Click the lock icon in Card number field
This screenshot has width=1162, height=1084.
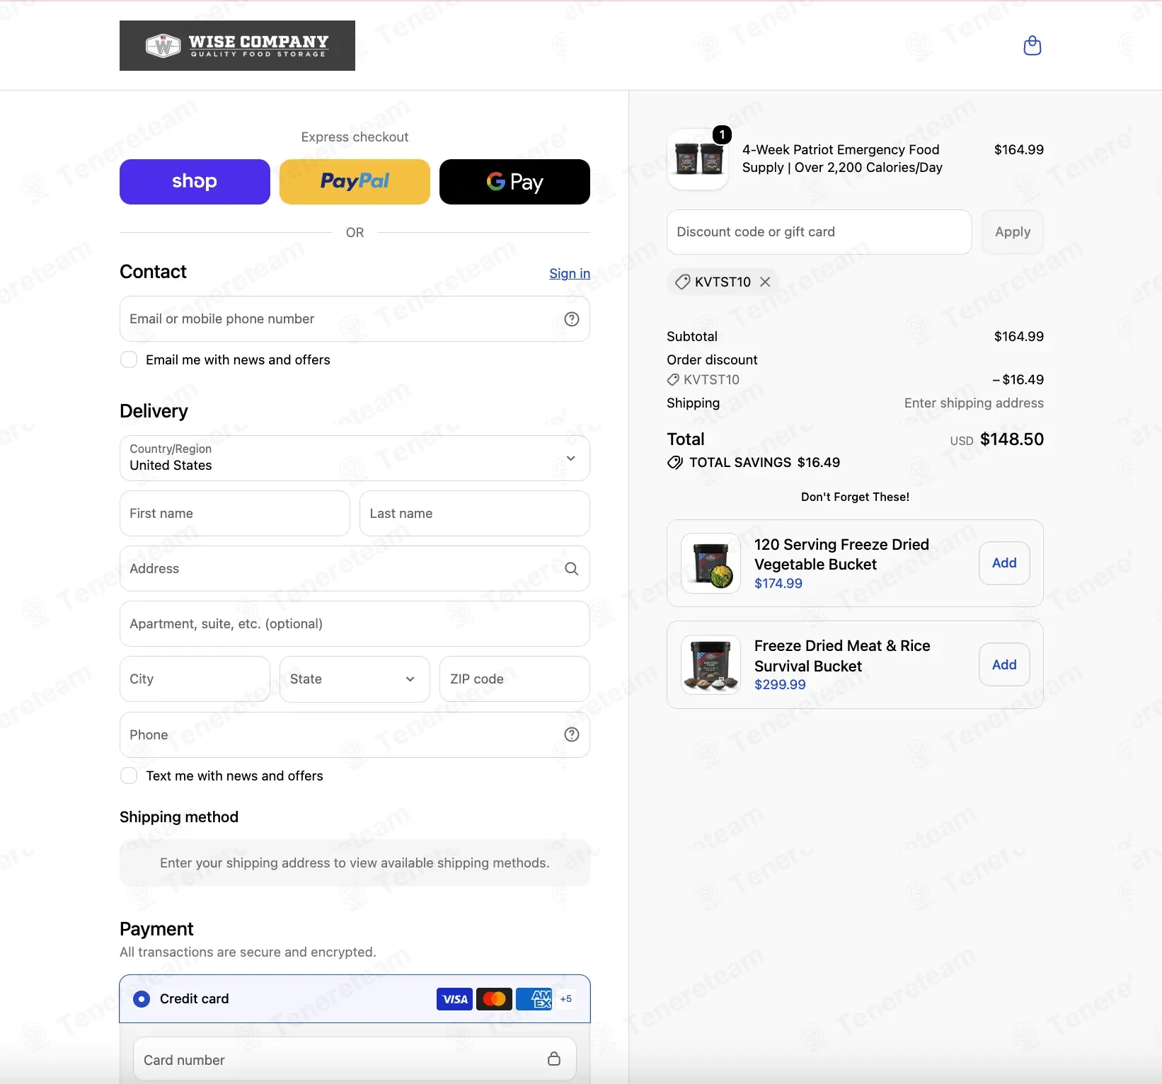[554, 1059]
